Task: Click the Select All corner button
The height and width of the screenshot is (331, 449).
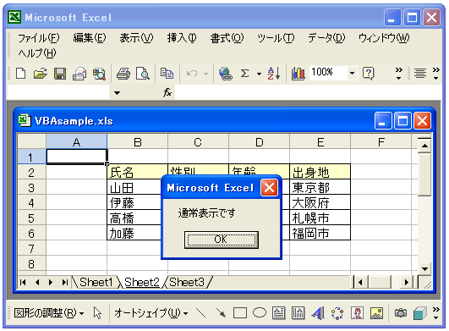Action: (31, 141)
